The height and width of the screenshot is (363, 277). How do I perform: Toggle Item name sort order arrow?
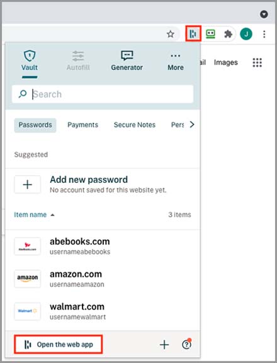point(52,215)
